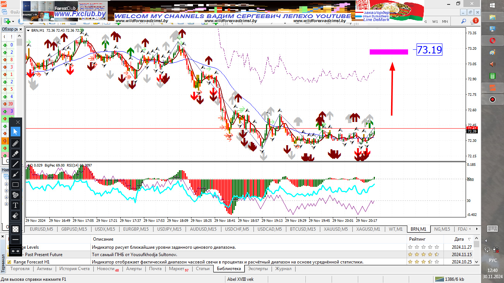Expand the bottommost Navigator tree node
The height and width of the screenshot is (283, 504).
coord(6,203)
